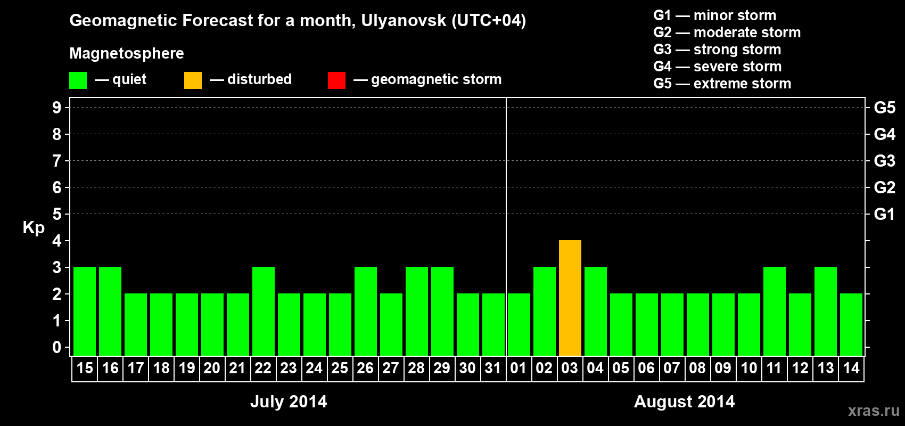Click the G2 right axis label
The width and height of the screenshot is (905, 426).
(885, 187)
